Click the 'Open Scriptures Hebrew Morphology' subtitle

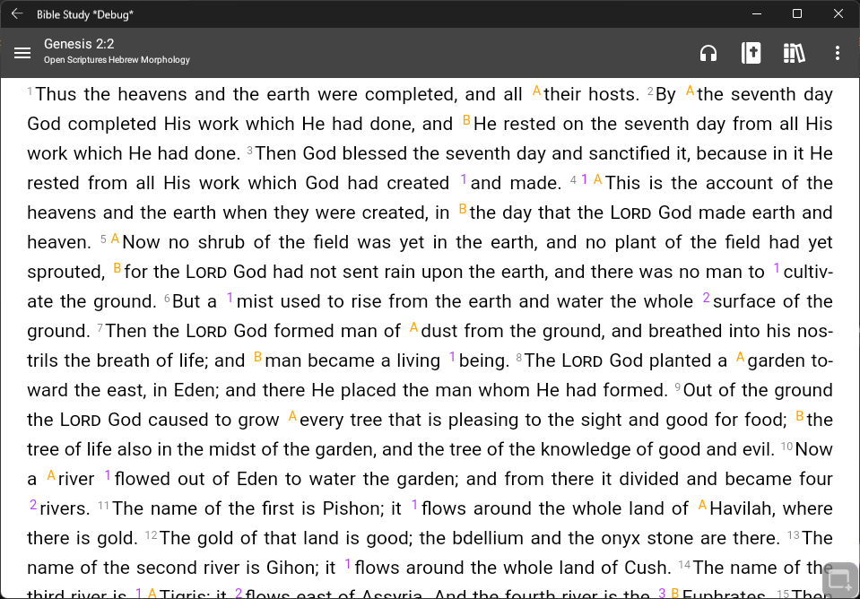click(x=117, y=60)
